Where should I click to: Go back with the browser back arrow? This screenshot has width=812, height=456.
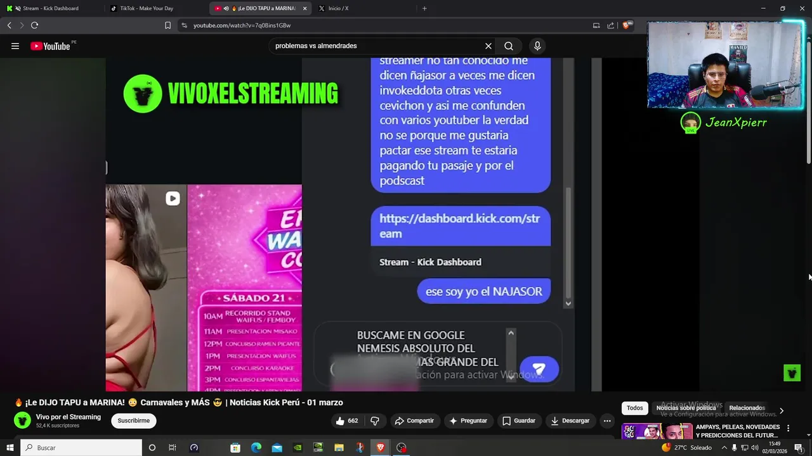click(x=9, y=25)
